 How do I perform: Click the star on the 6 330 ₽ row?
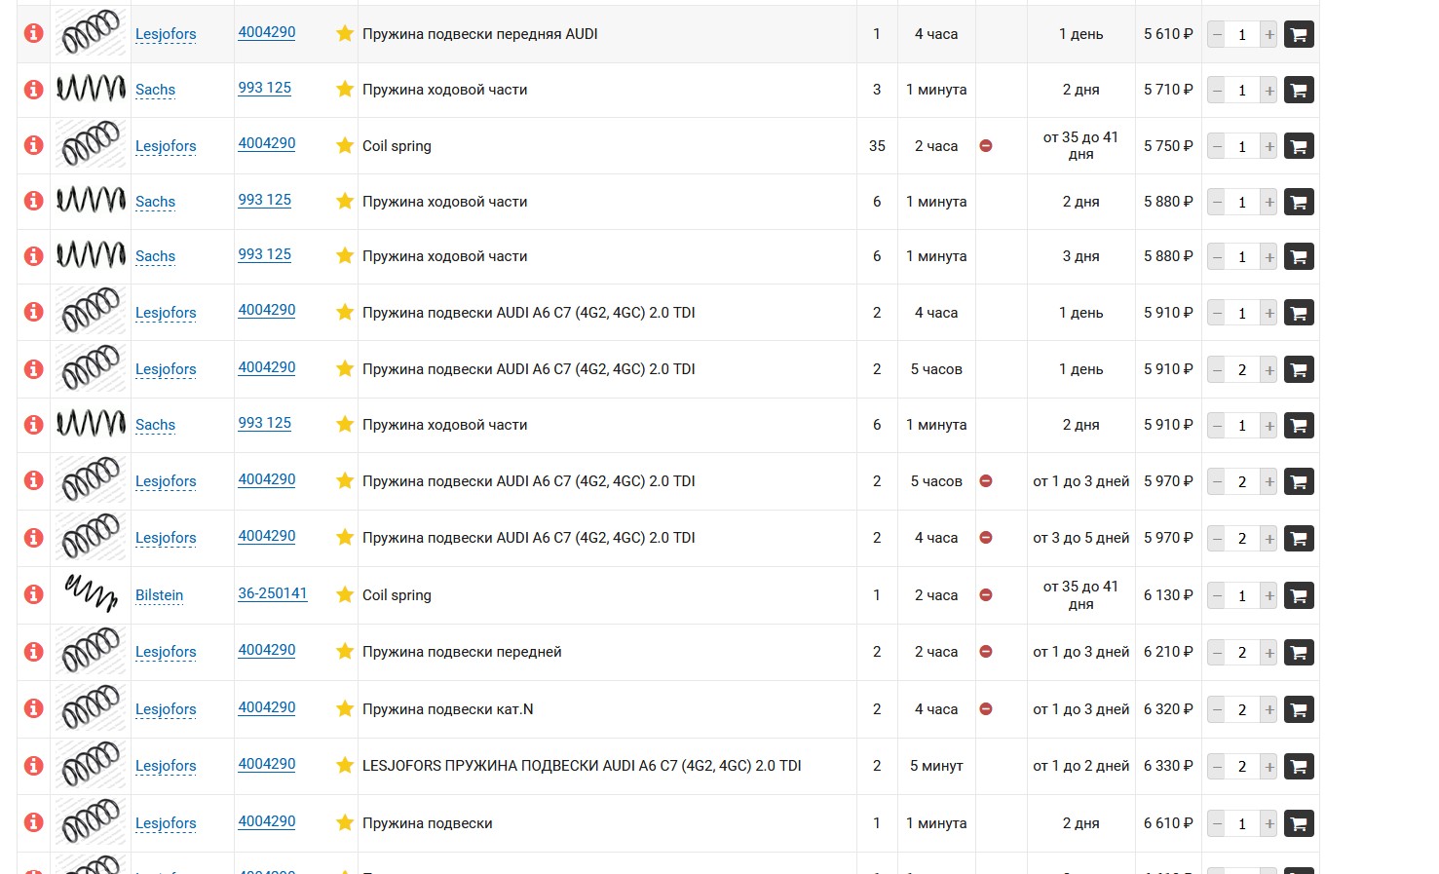click(x=345, y=765)
